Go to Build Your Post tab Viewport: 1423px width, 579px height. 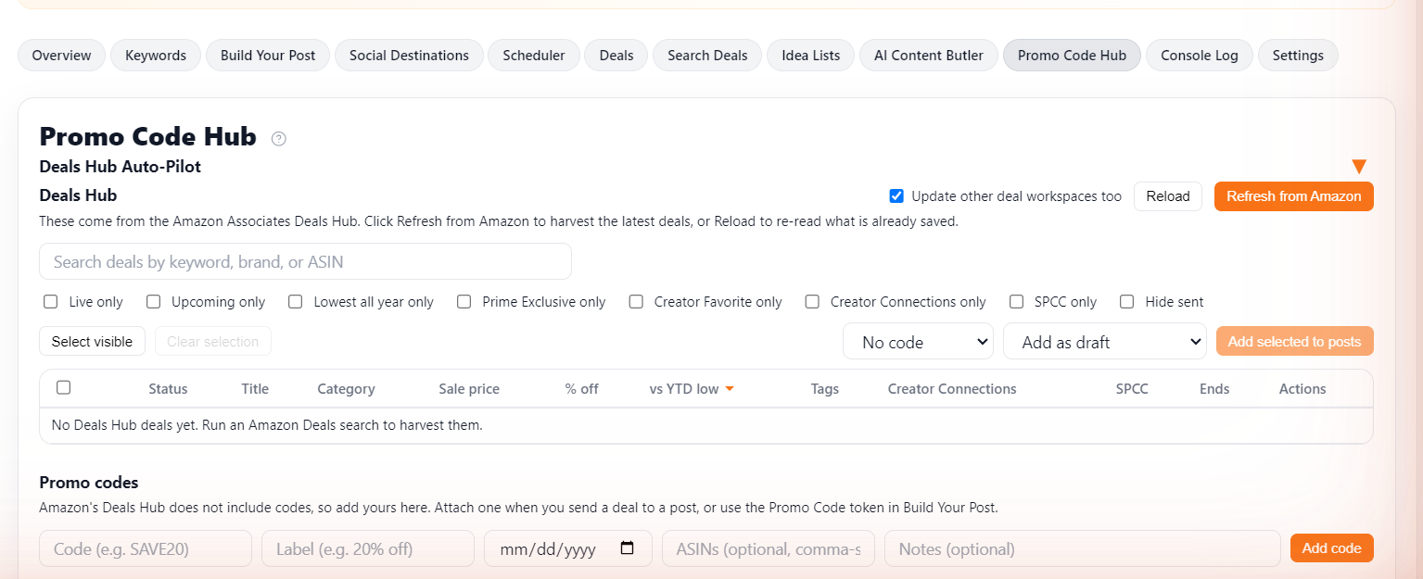tap(268, 56)
